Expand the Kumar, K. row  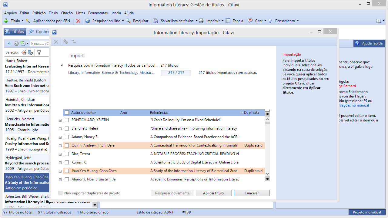pos(60,163)
